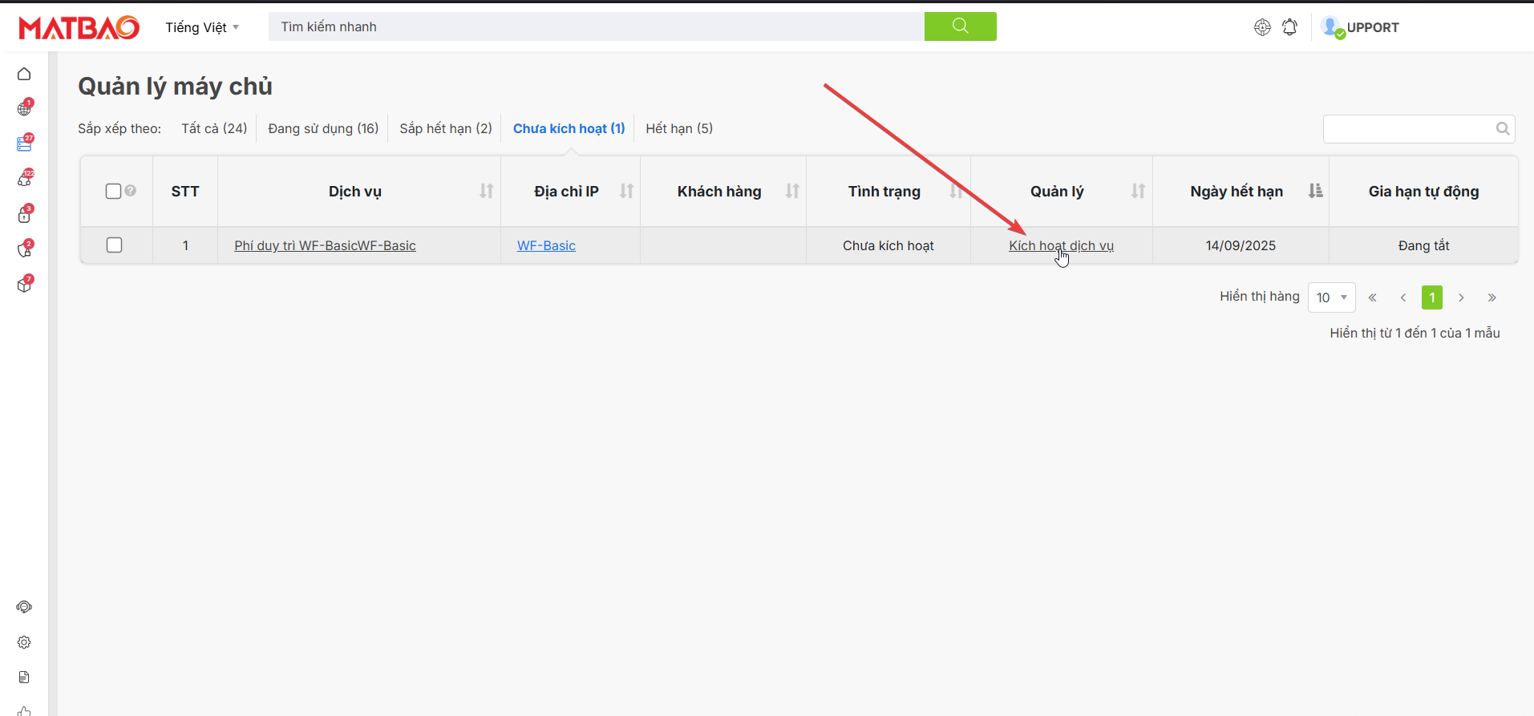Click the green quick search button
Screen dimensions: 1534x716
pos(960,26)
